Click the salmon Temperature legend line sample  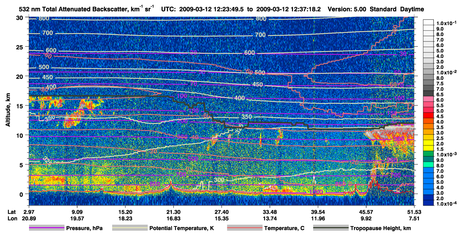(x=244, y=228)
